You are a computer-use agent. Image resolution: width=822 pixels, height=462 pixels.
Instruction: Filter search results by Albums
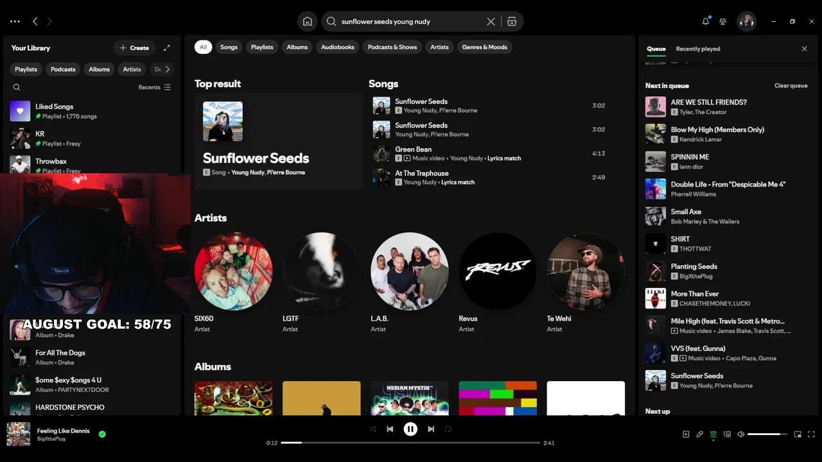(x=297, y=47)
